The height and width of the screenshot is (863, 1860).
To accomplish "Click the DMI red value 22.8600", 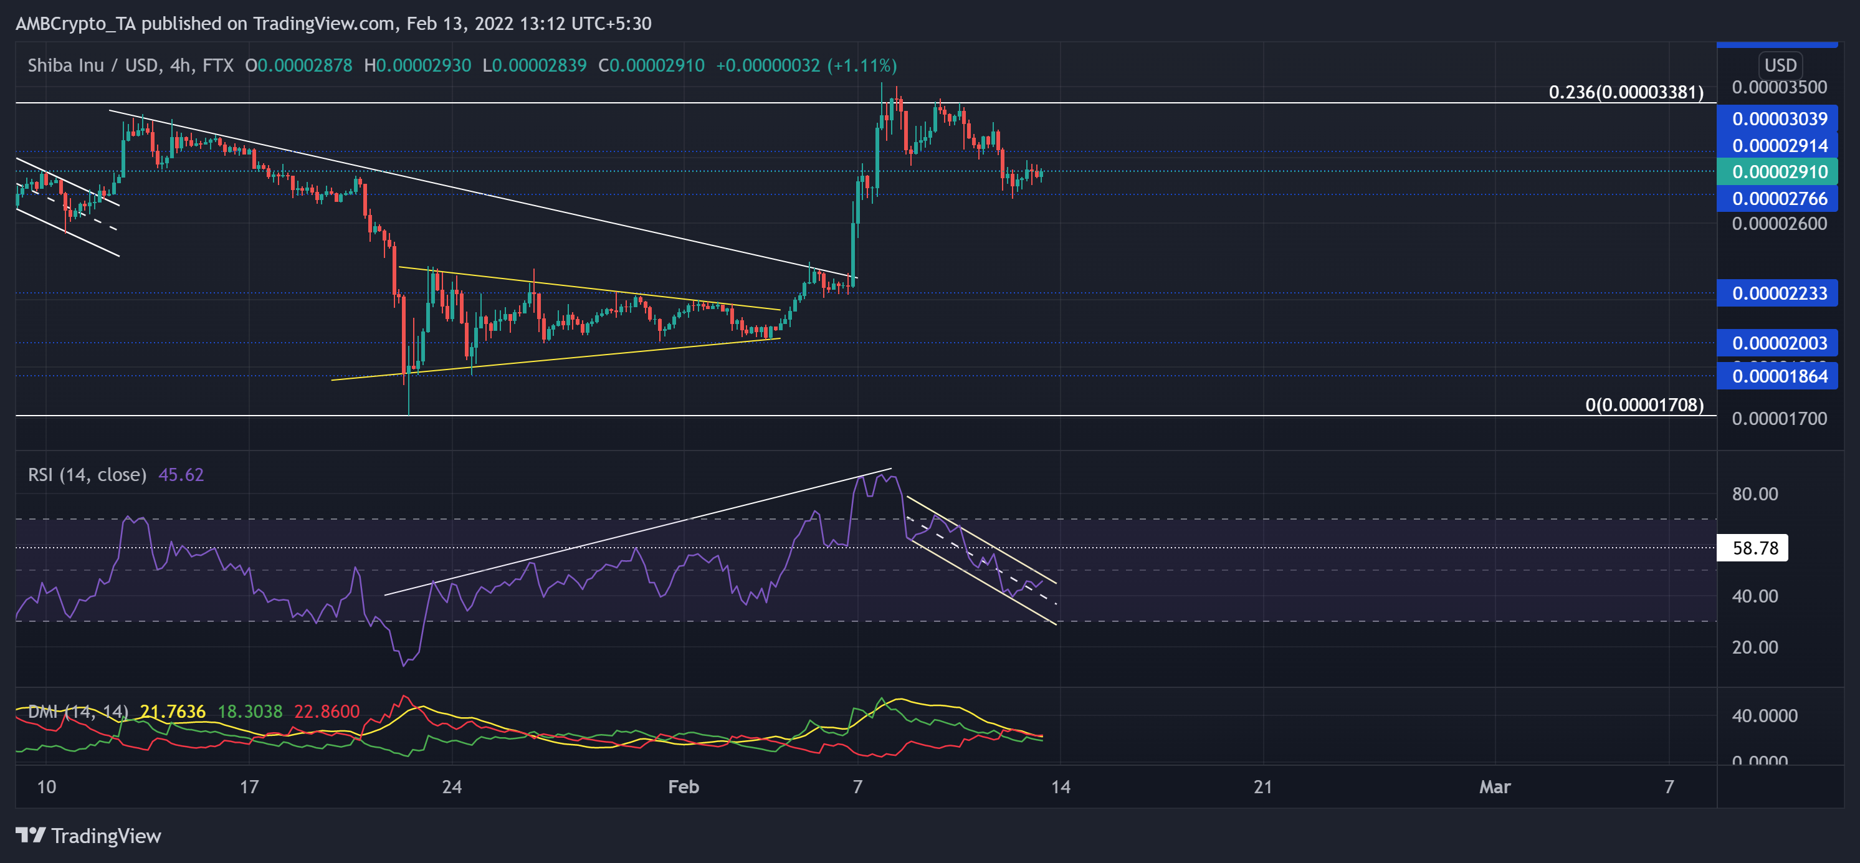I will [327, 712].
